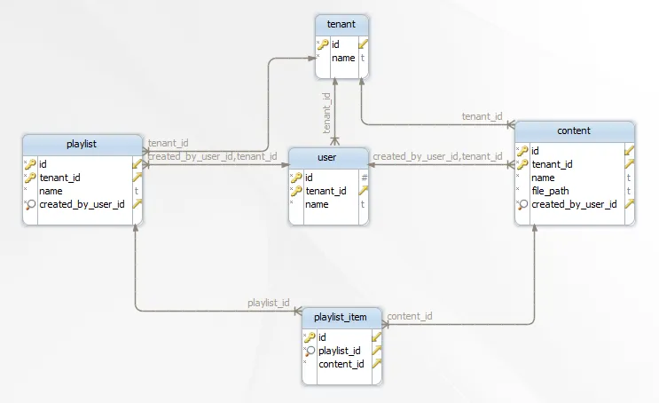Click the text type marker in content name row
The width and height of the screenshot is (659, 403).
tap(629, 178)
